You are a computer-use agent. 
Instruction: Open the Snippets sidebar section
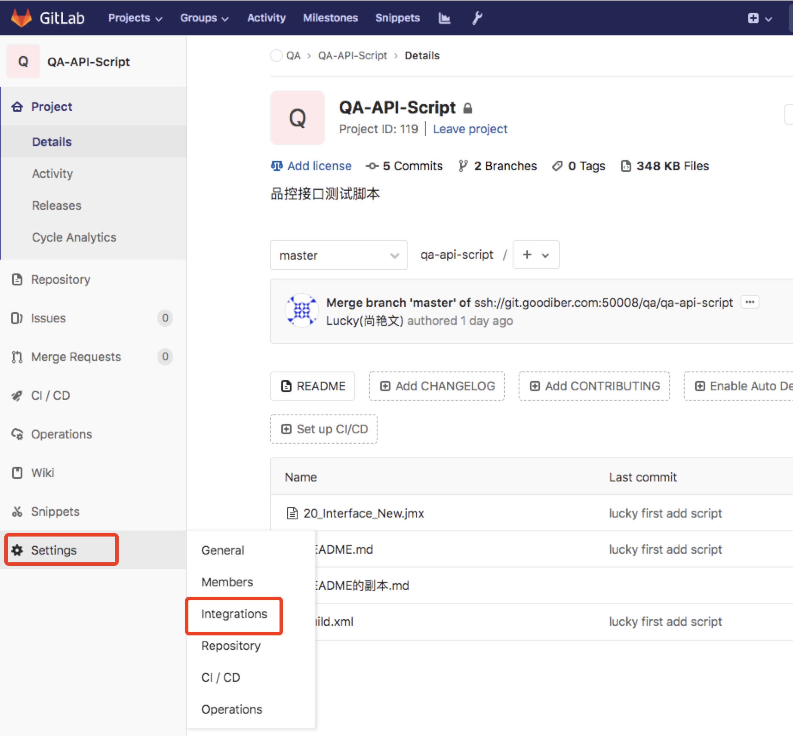tap(55, 511)
